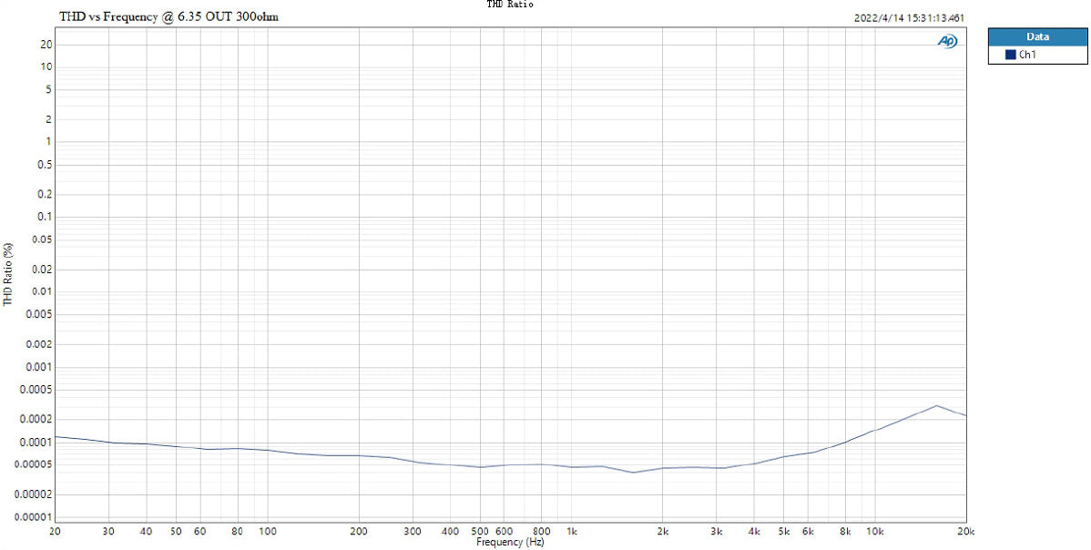Click the THD Ratio title at top
The height and width of the screenshot is (550, 1091).
tap(510, 5)
